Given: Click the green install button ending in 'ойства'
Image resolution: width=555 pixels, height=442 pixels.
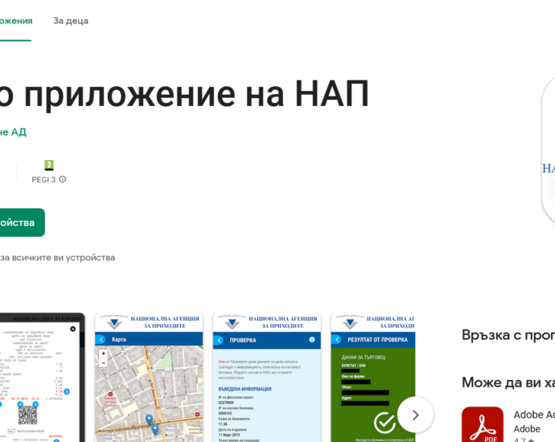Looking at the screenshot, I should [x=23, y=223].
